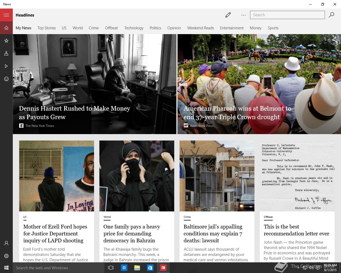Screen dimensions: 341x273
Task: Open feedback smiley icon in sidebar
Action: [x=6, y=79]
